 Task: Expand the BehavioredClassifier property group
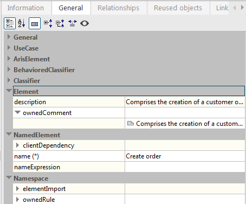(x=9, y=69)
